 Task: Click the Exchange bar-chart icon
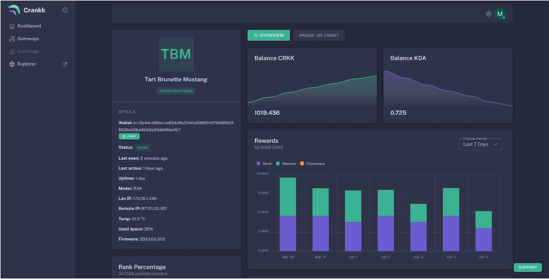(13, 51)
